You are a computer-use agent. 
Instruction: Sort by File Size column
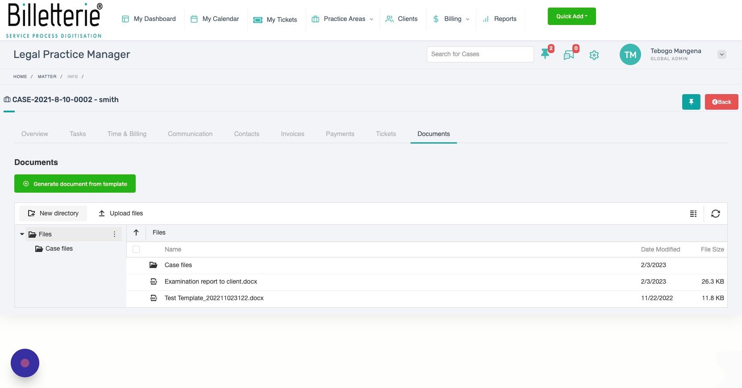[x=712, y=249]
